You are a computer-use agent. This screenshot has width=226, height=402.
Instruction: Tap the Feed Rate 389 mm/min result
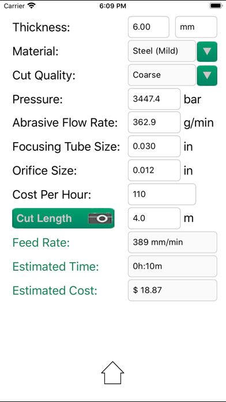[172, 242]
